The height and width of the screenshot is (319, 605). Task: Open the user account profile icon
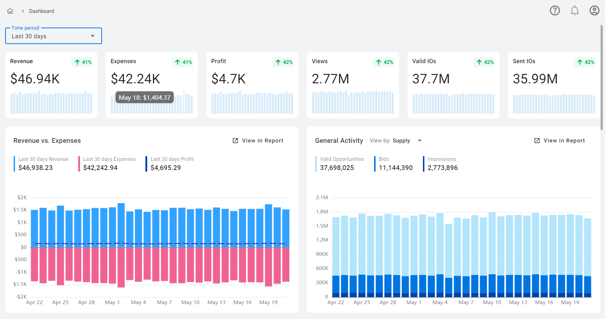pyautogui.click(x=594, y=11)
